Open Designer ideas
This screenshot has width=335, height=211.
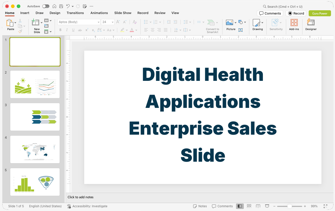click(311, 25)
